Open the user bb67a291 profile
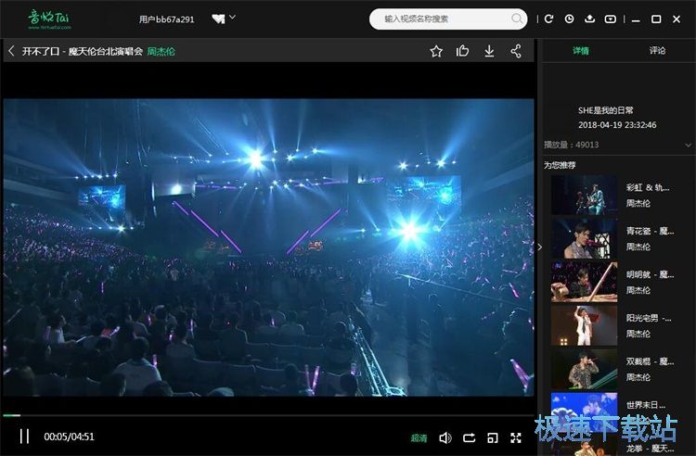This screenshot has width=696, height=456. tap(166, 19)
